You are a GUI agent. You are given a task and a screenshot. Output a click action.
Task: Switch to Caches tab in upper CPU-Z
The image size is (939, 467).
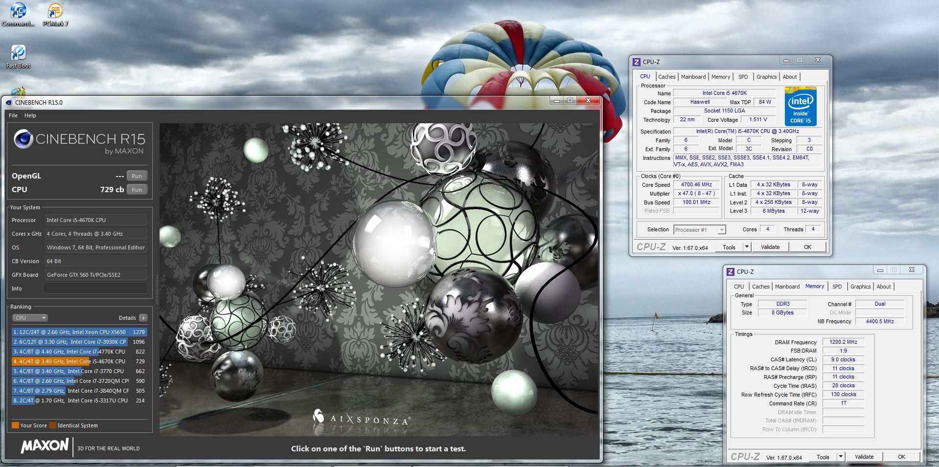pyautogui.click(x=666, y=77)
